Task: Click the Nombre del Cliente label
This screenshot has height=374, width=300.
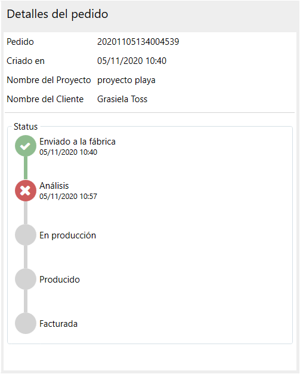Action: point(45,99)
